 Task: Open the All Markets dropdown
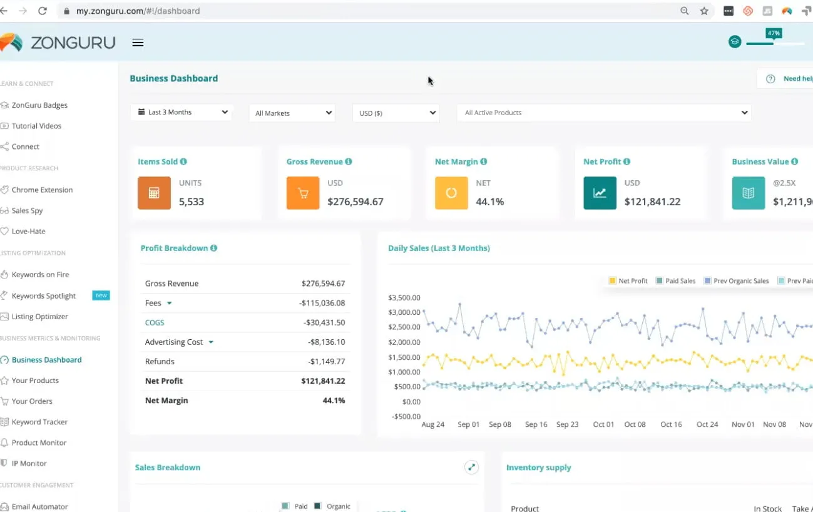pos(292,113)
